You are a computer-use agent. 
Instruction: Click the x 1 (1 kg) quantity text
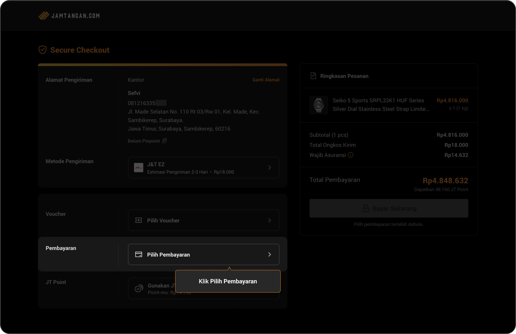[459, 108]
